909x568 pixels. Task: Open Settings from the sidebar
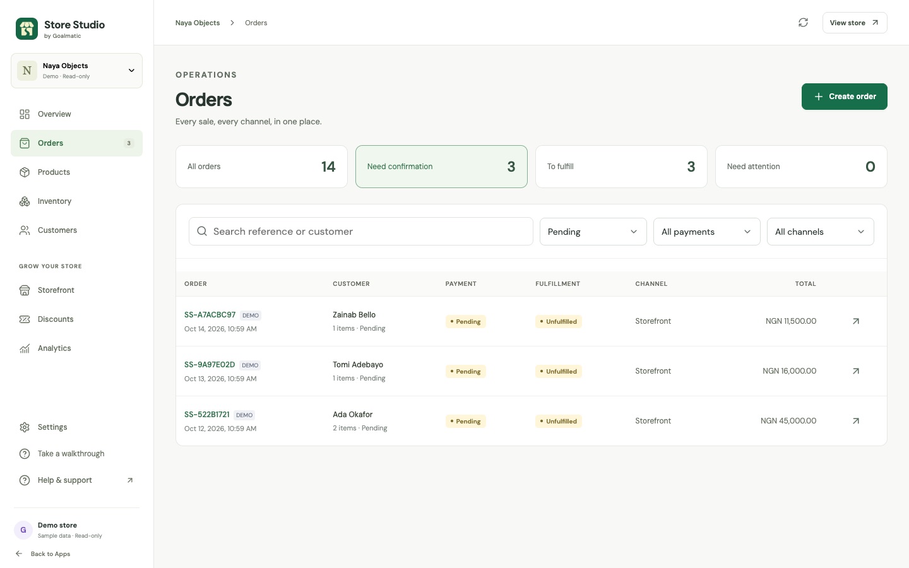tap(76, 427)
